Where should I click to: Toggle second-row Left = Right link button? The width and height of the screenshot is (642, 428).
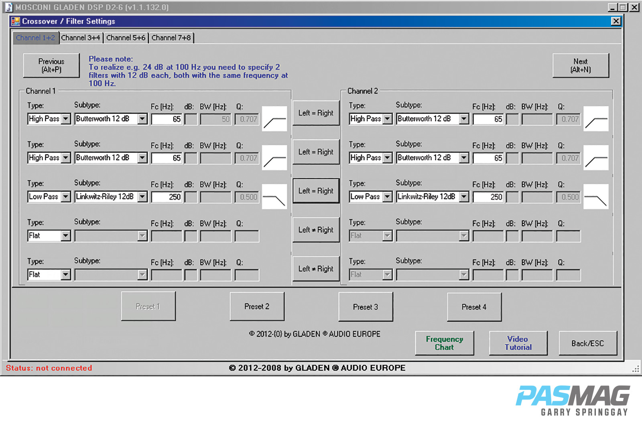pos(316,152)
